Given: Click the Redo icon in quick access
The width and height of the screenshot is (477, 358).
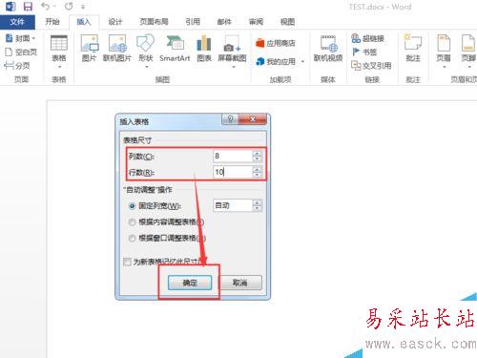Looking at the screenshot, I should point(69,6).
